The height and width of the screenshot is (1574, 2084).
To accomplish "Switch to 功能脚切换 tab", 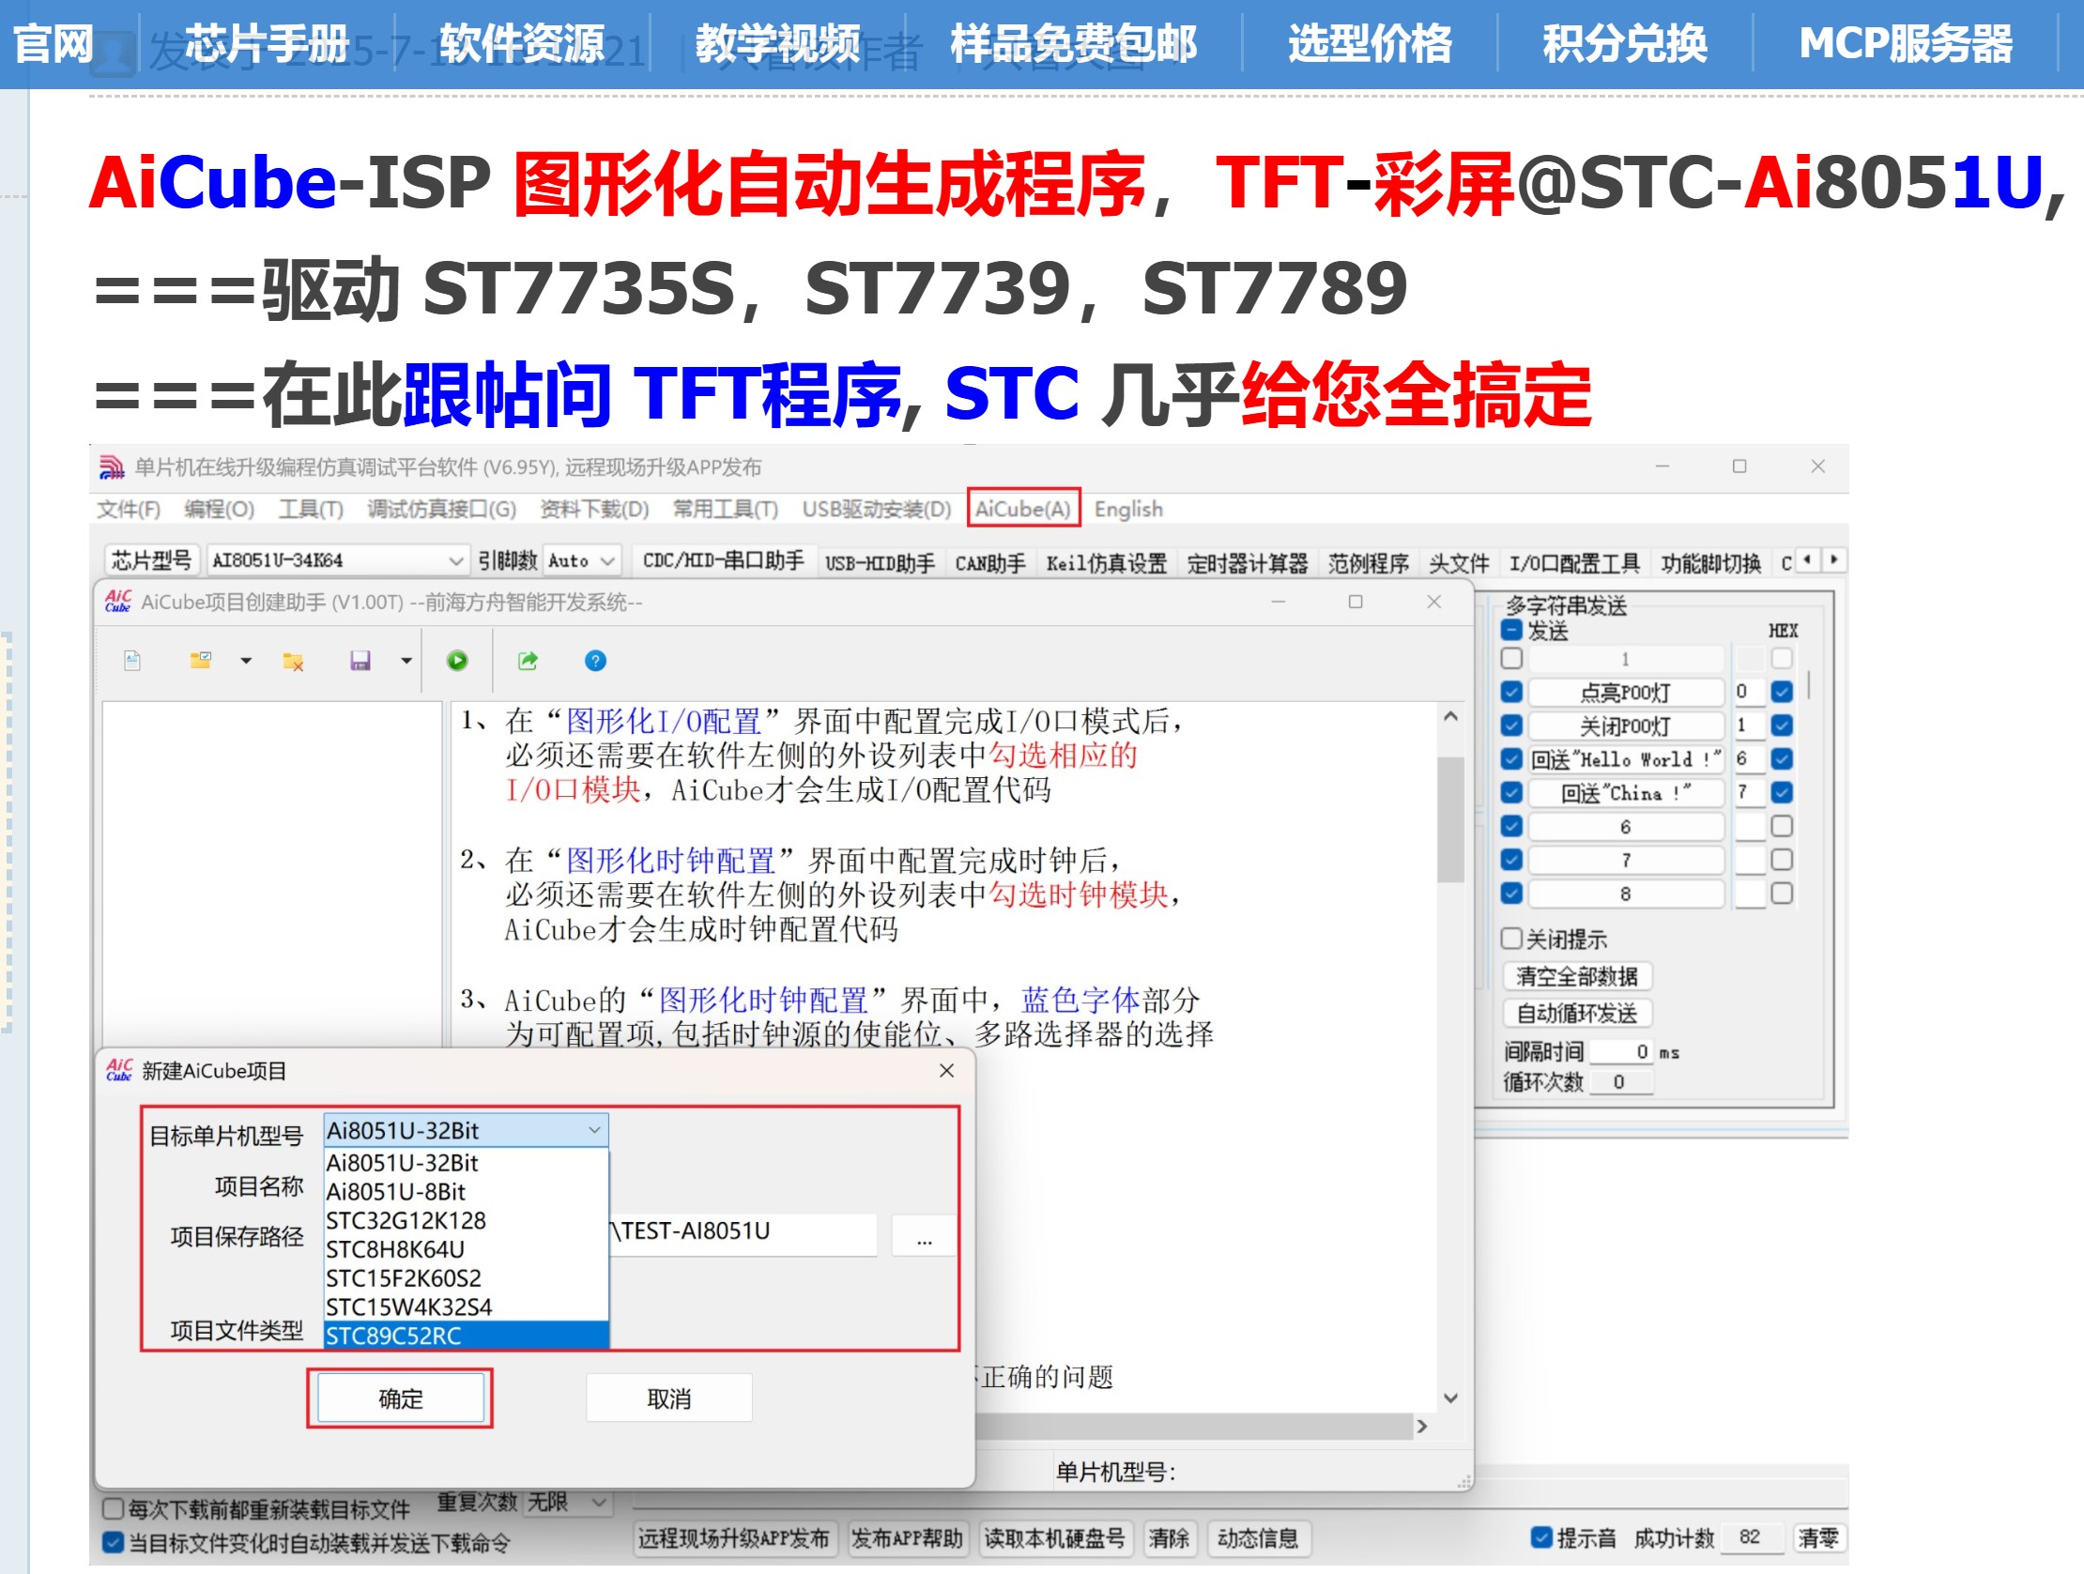I will coord(1711,564).
